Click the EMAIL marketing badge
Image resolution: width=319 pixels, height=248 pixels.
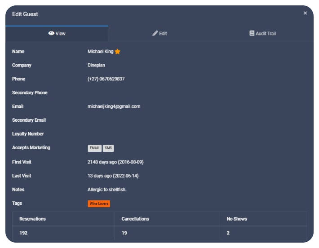(x=94, y=148)
